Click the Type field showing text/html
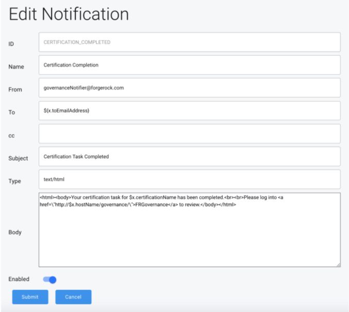Image resolution: width=349 pixels, height=312 pixels. tap(189, 179)
